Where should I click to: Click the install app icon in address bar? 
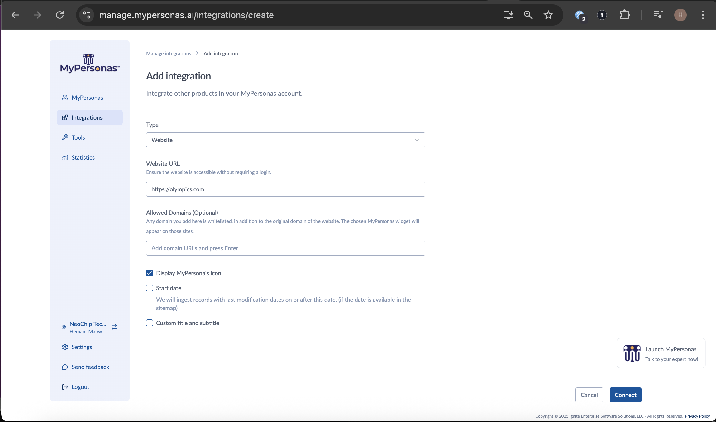[x=508, y=15]
